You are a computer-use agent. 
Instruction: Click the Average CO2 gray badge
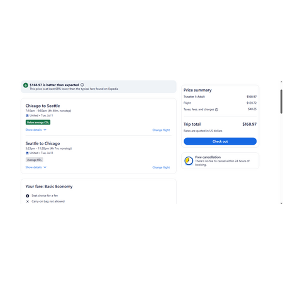click(35, 160)
